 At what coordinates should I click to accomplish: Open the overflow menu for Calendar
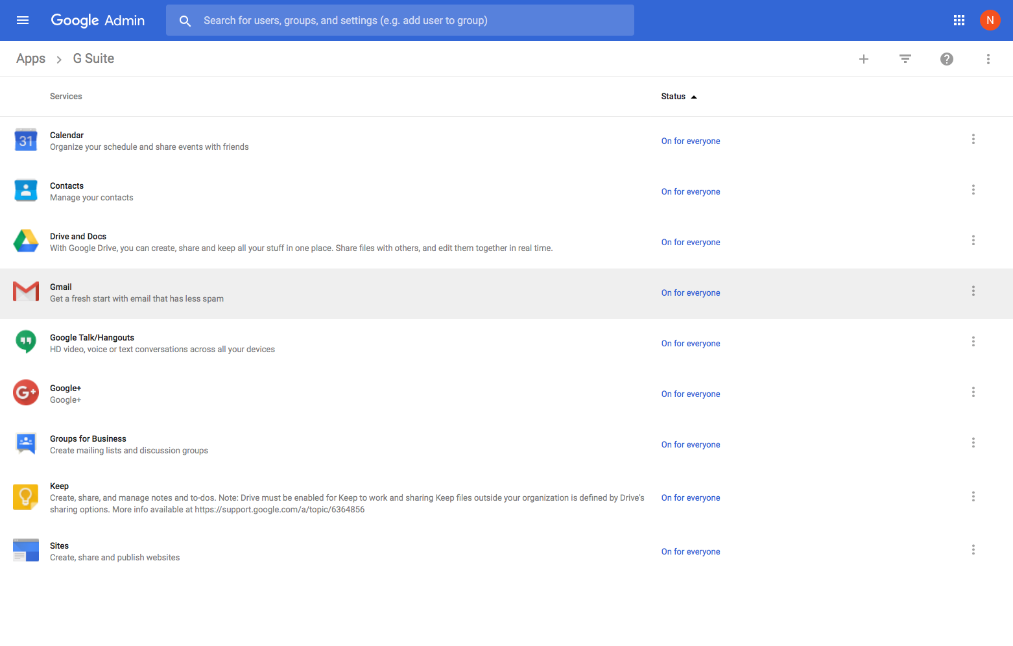[973, 139]
